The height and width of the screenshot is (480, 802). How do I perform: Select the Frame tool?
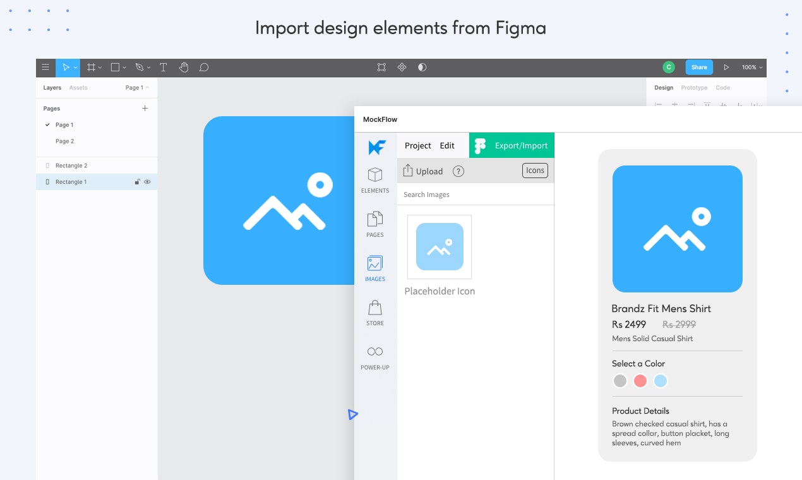click(x=91, y=67)
